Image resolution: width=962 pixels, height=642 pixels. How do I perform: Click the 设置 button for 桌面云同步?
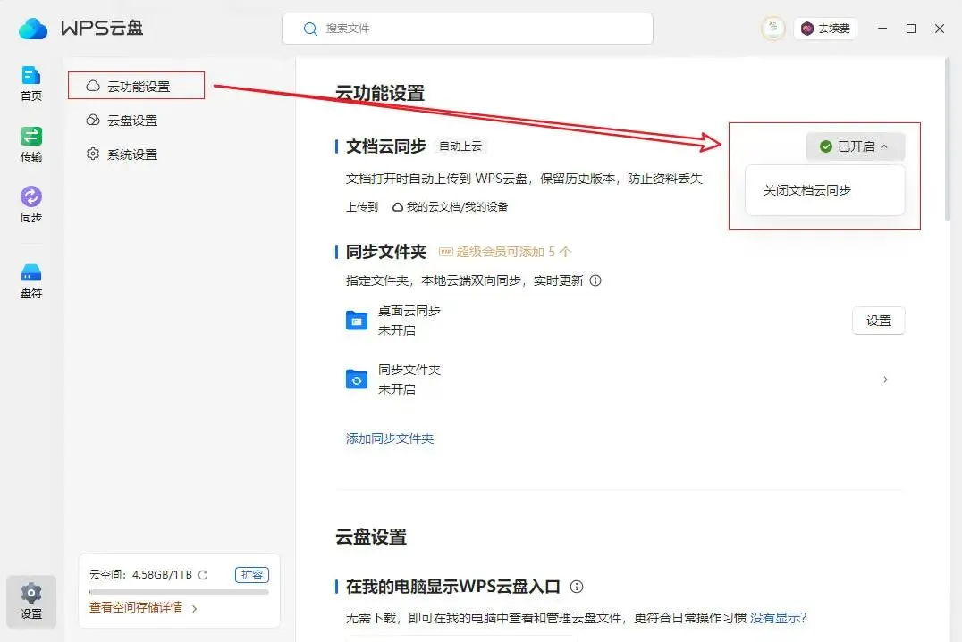pyautogui.click(x=878, y=321)
